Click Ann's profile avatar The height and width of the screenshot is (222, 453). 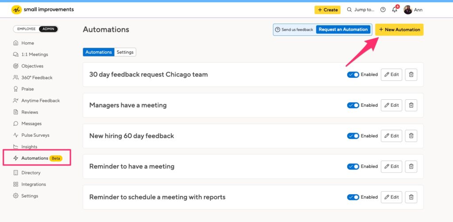tap(407, 10)
